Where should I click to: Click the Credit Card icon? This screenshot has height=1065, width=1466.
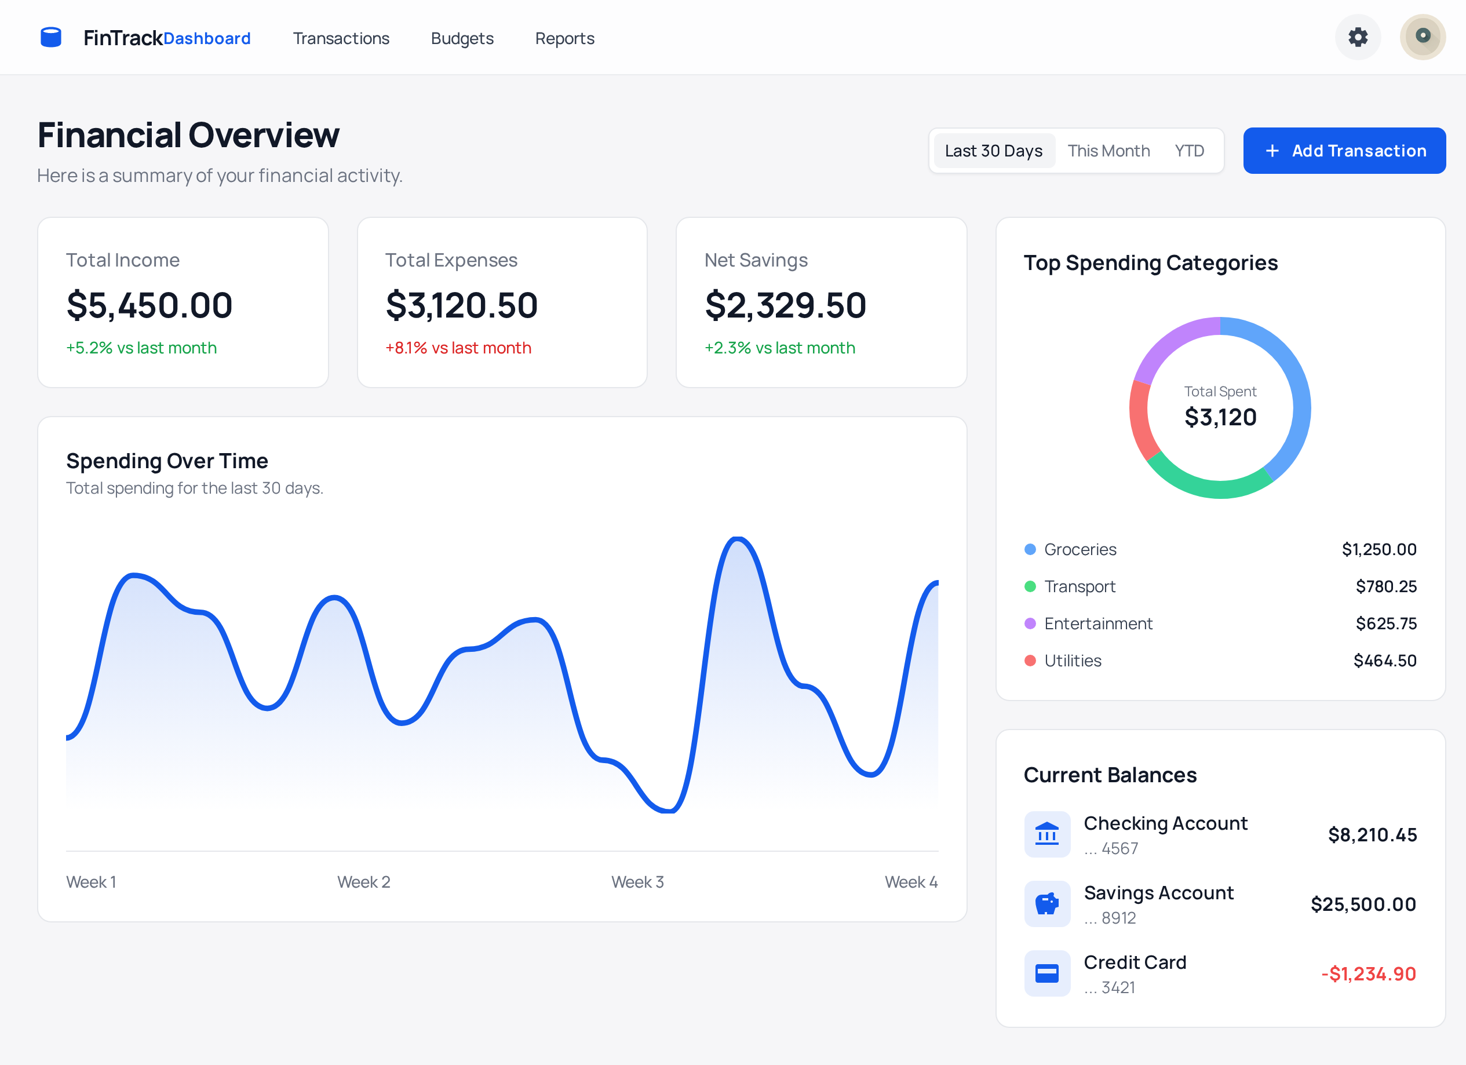point(1046,973)
